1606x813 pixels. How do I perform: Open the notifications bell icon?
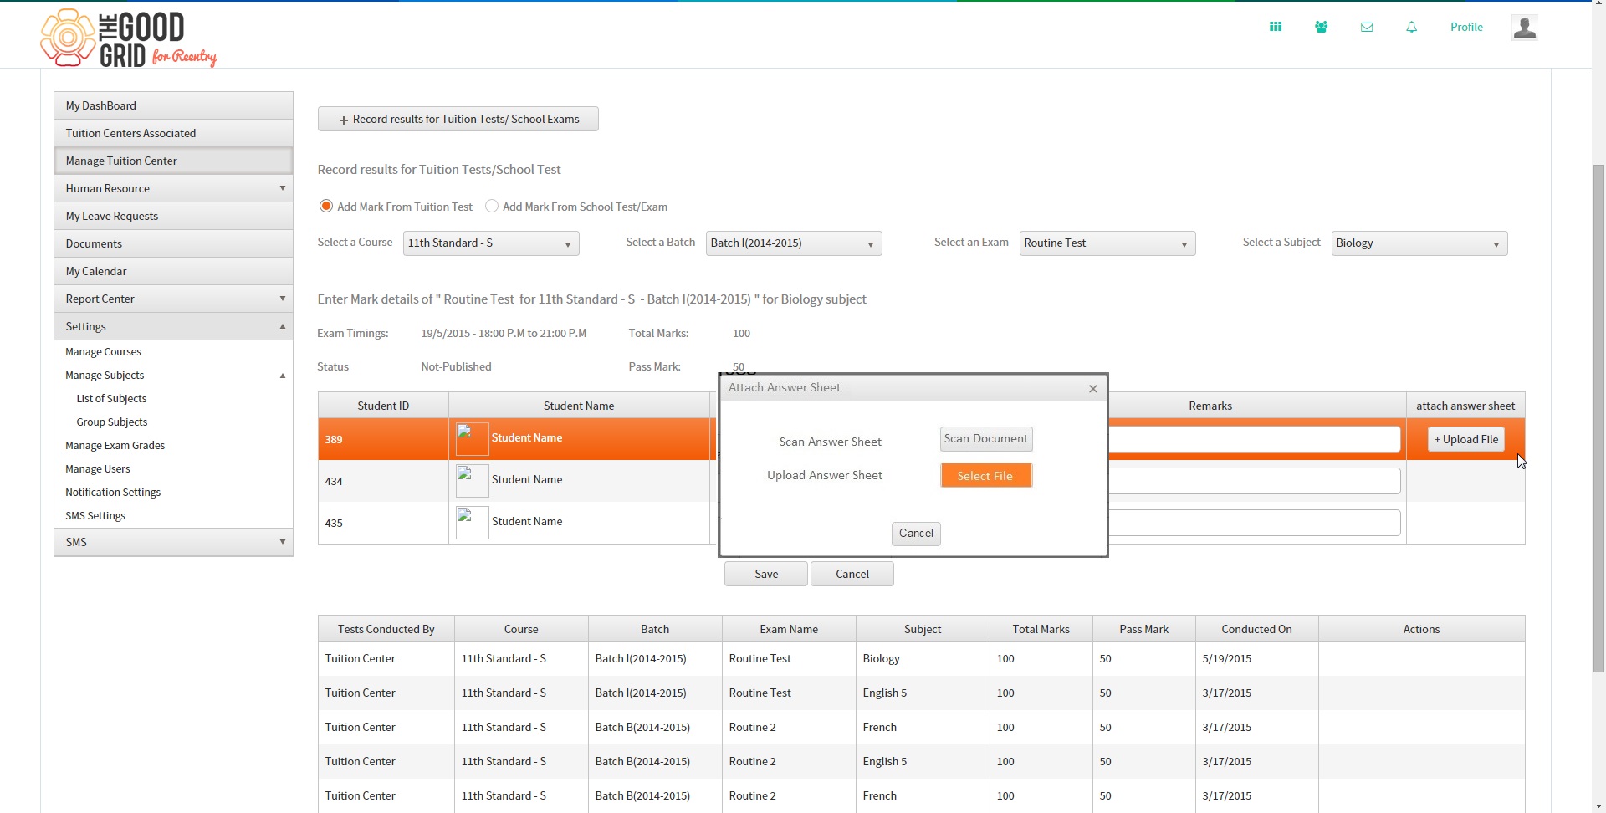(1411, 27)
